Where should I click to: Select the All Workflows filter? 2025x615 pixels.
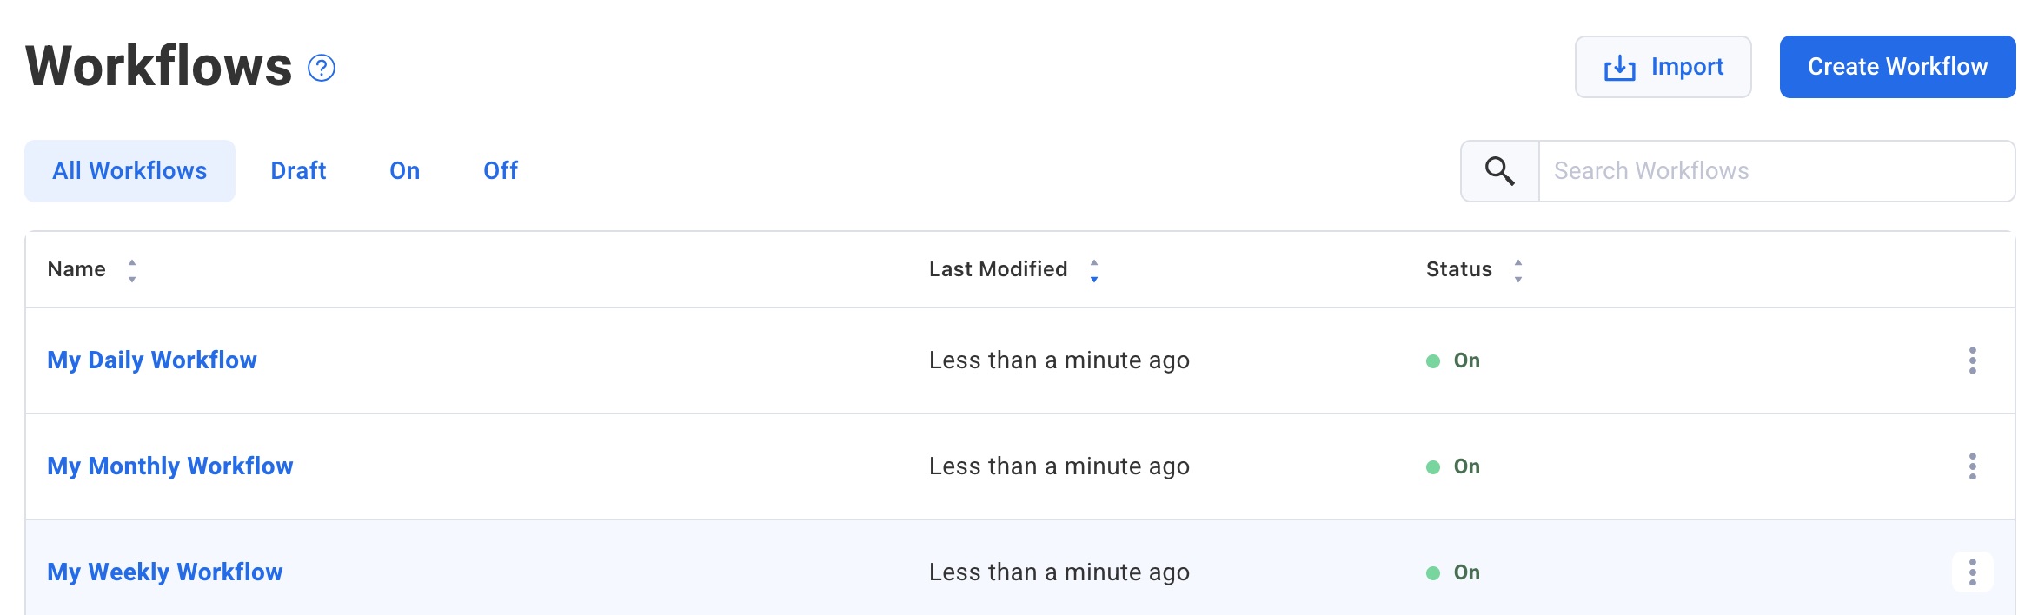click(129, 170)
